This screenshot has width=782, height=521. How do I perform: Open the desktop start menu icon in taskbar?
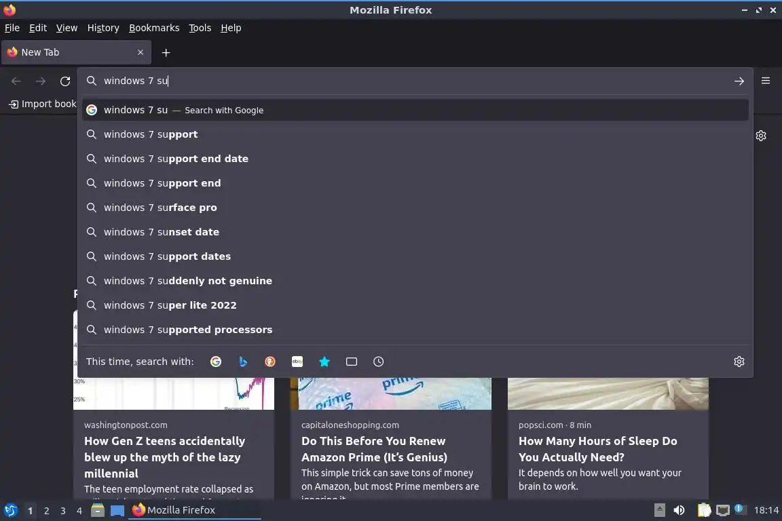pyautogui.click(x=10, y=510)
